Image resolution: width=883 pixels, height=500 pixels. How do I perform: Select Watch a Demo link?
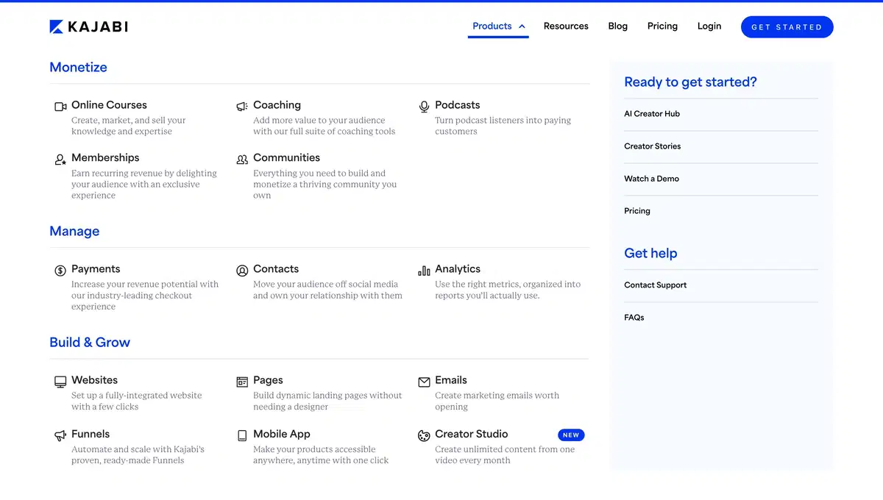[x=651, y=179]
